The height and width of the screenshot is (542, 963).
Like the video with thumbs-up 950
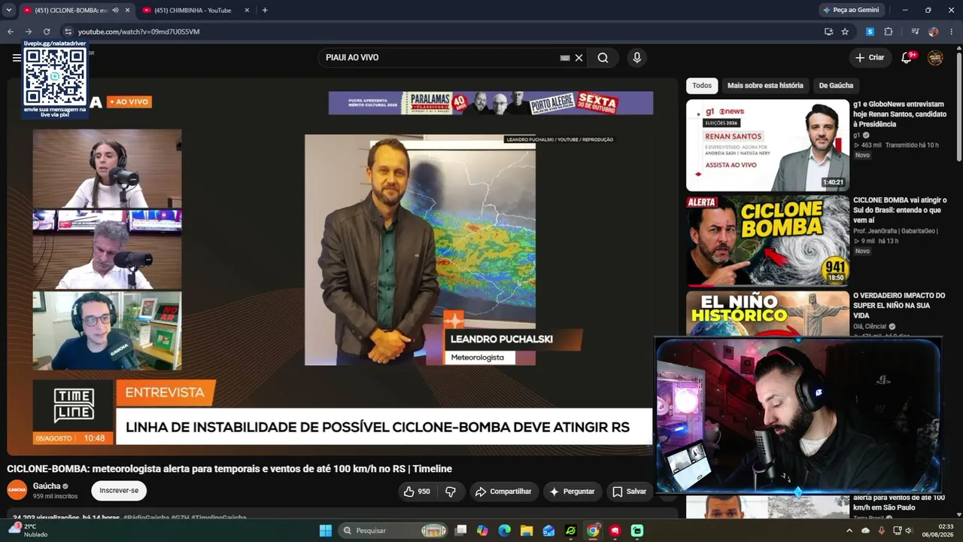[417, 492]
